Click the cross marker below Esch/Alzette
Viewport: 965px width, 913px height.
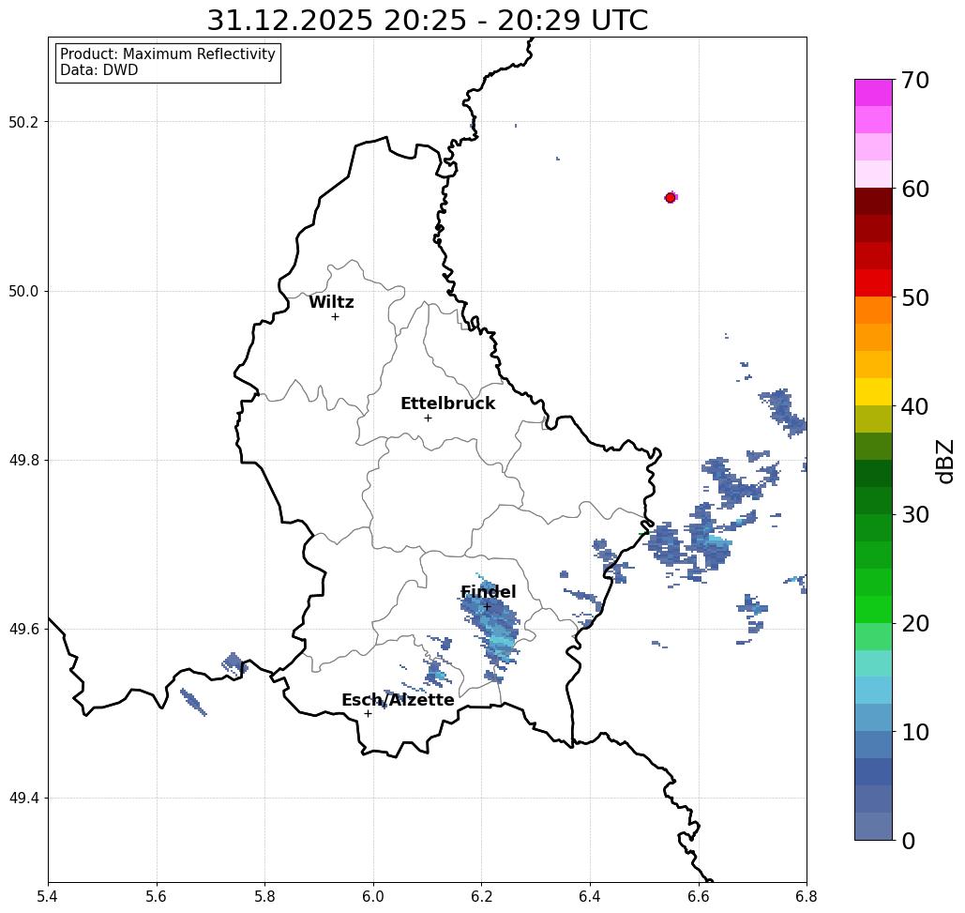[368, 713]
